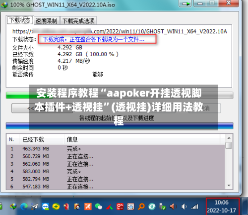The height and width of the screenshot is (215, 248).
Task: Click the partially hidden 取消 button
Action: [205, 108]
